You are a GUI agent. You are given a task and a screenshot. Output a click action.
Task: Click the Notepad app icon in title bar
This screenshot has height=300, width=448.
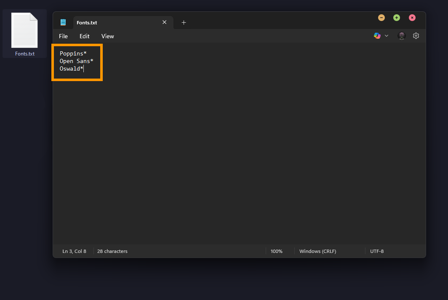63,22
